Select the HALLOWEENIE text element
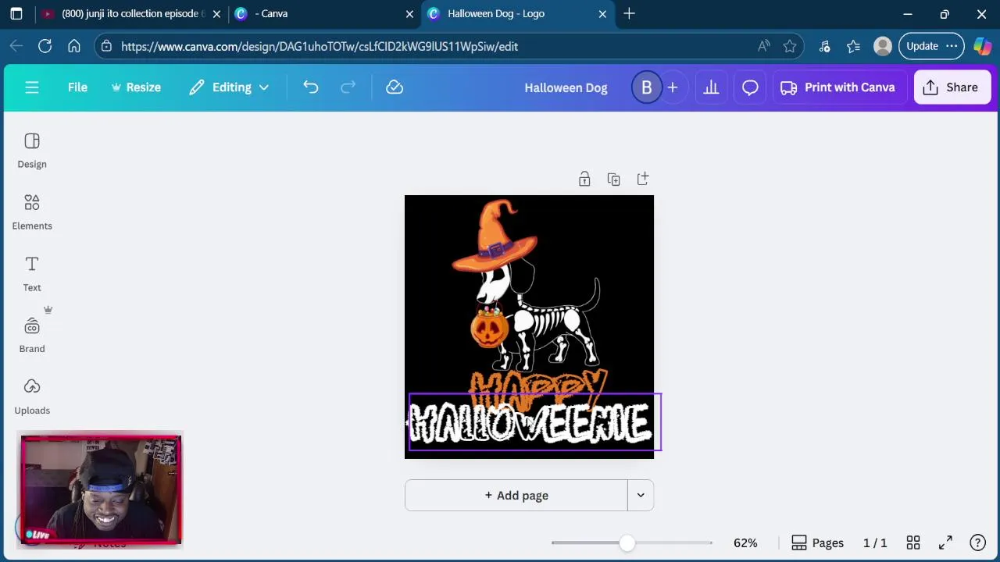 pyautogui.click(x=535, y=422)
